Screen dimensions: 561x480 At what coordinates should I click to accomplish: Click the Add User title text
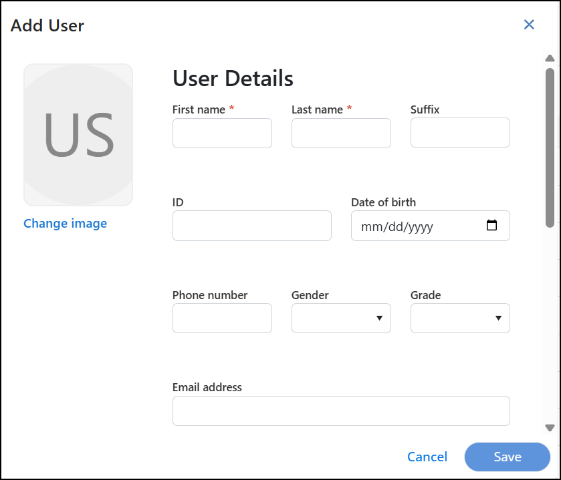[x=47, y=26]
